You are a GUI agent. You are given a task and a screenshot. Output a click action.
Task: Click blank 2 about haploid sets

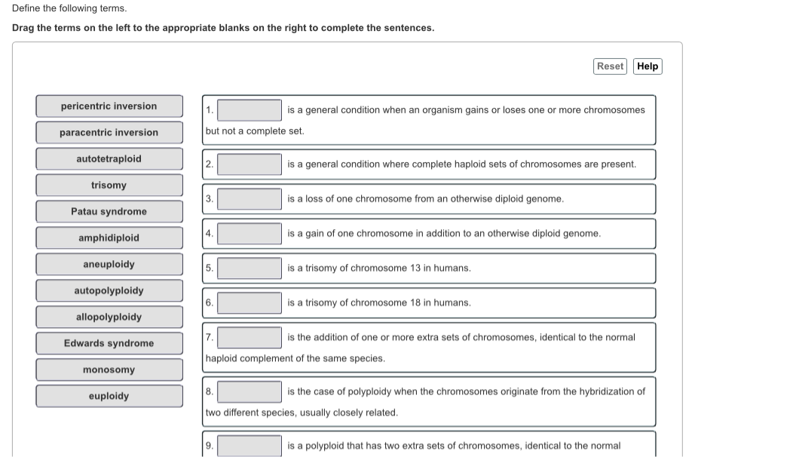pyautogui.click(x=249, y=164)
